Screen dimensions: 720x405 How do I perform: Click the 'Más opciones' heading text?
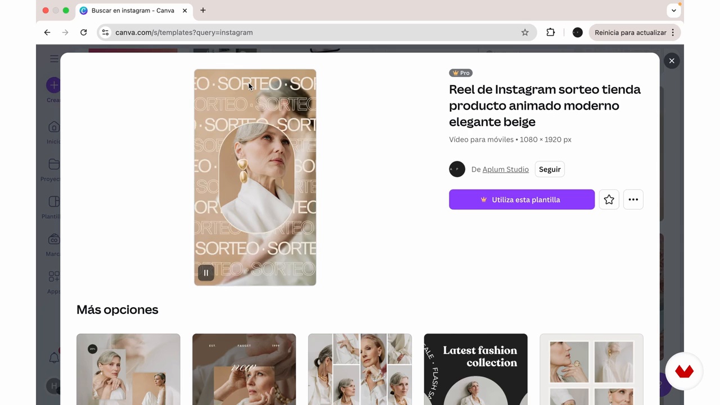point(118,310)
